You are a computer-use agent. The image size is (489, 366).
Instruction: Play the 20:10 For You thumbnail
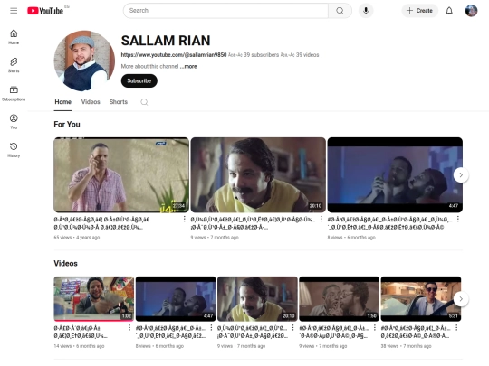point(258,175)
